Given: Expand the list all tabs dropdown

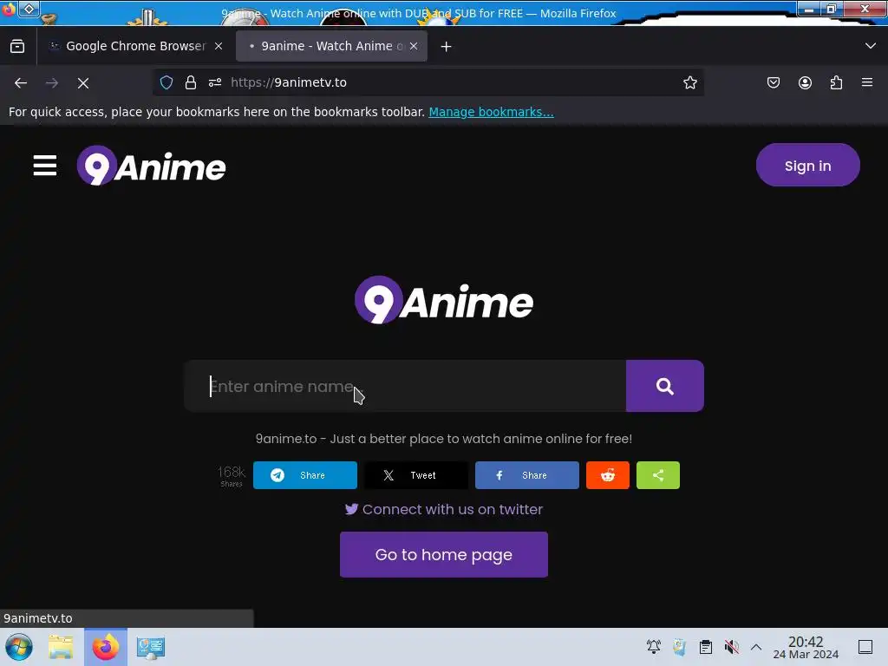Looking at the screenshot, I should [871, 46].
